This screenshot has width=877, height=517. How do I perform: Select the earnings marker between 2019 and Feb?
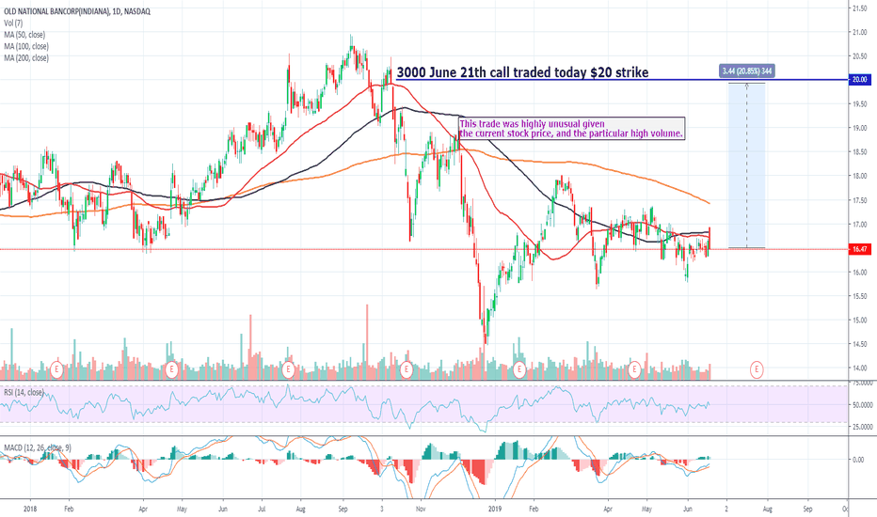tap(519, 368)
